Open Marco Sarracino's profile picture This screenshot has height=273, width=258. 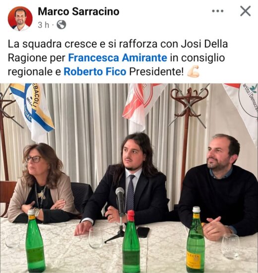[x=20, y=18]
